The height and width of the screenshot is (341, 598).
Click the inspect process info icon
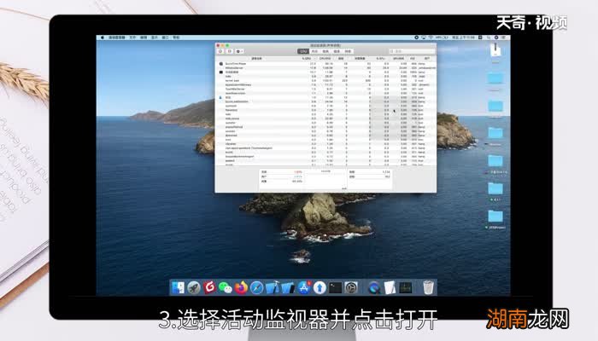[227, 51]
